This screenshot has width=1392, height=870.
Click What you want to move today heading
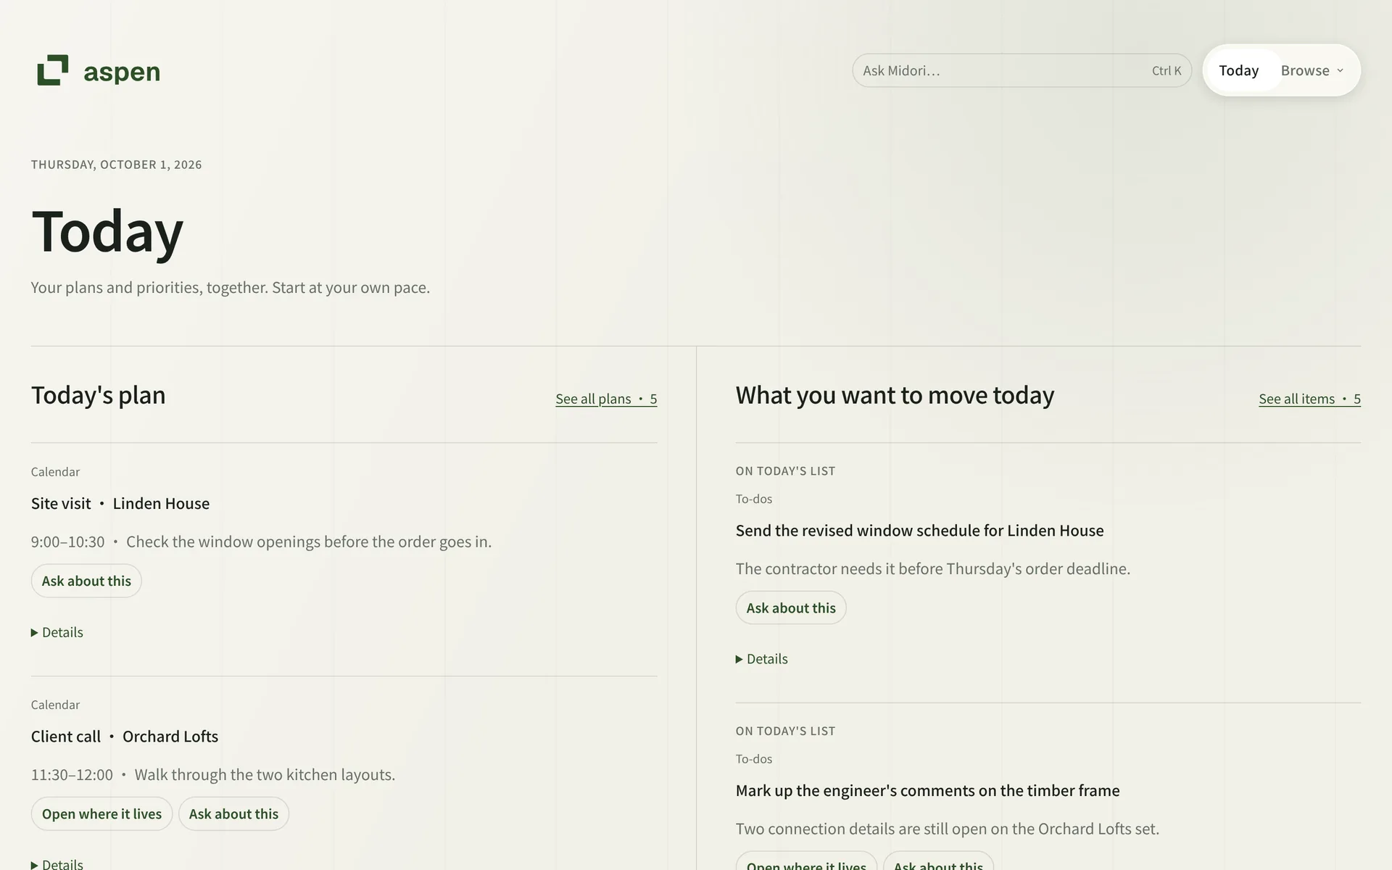point(895,395)
